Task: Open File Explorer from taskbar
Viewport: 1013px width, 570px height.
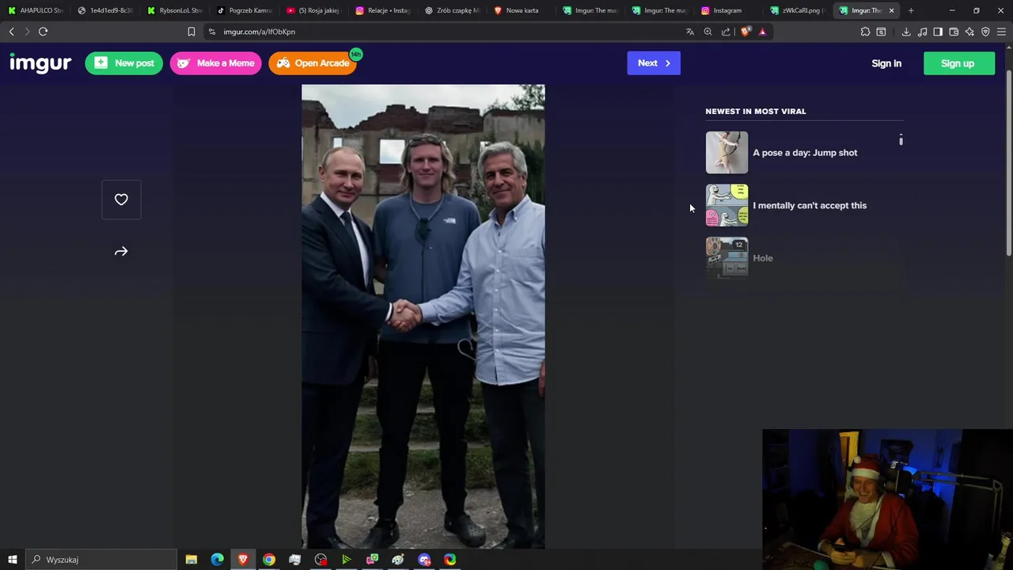Action: [192, 560]
